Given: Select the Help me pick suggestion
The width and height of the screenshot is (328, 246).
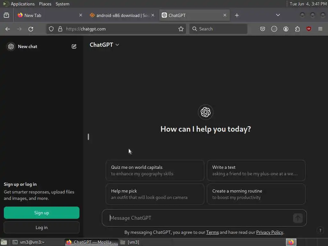Looking at the screenshot, I should point(155,194).
